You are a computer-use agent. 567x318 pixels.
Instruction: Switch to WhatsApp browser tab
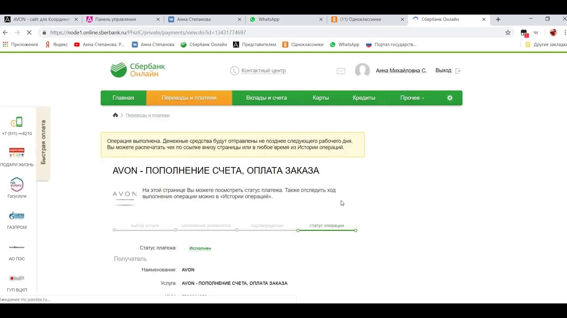coord(286,19)
